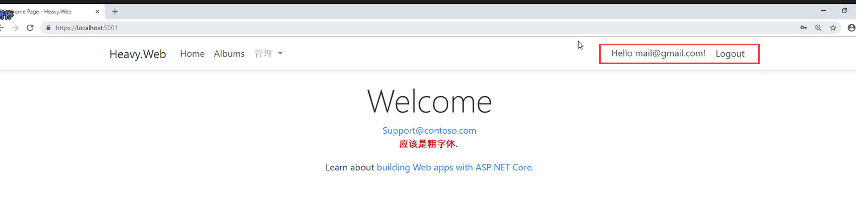This screenshot has width=856, height=206.
Task: Restore down the browser window
Action: [845, 10]
